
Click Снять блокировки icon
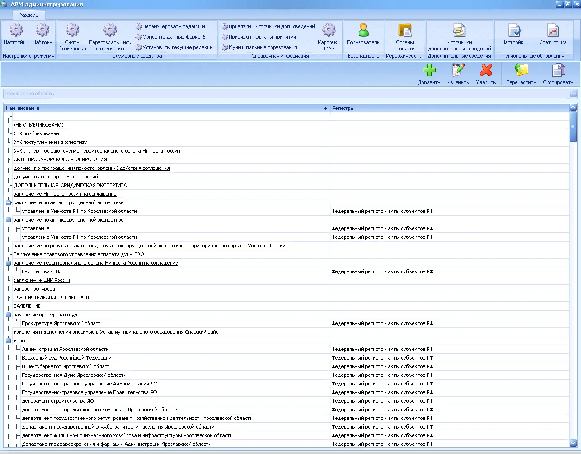tap(72, 30)
